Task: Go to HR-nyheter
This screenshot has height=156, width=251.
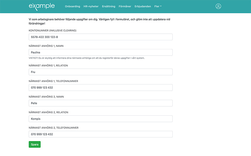Action: (91, 6)
